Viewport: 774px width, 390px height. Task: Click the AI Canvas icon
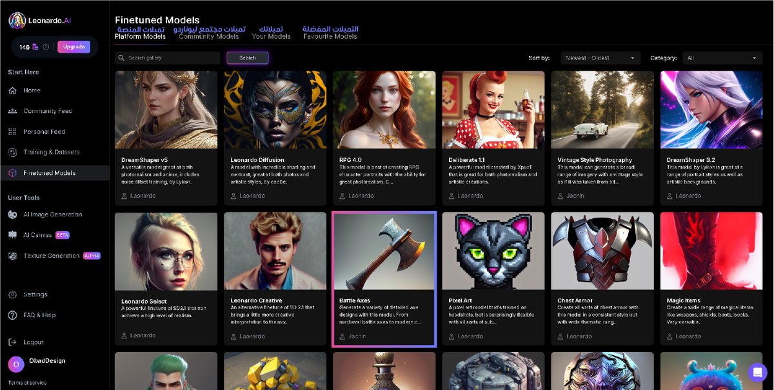point(12,235)
